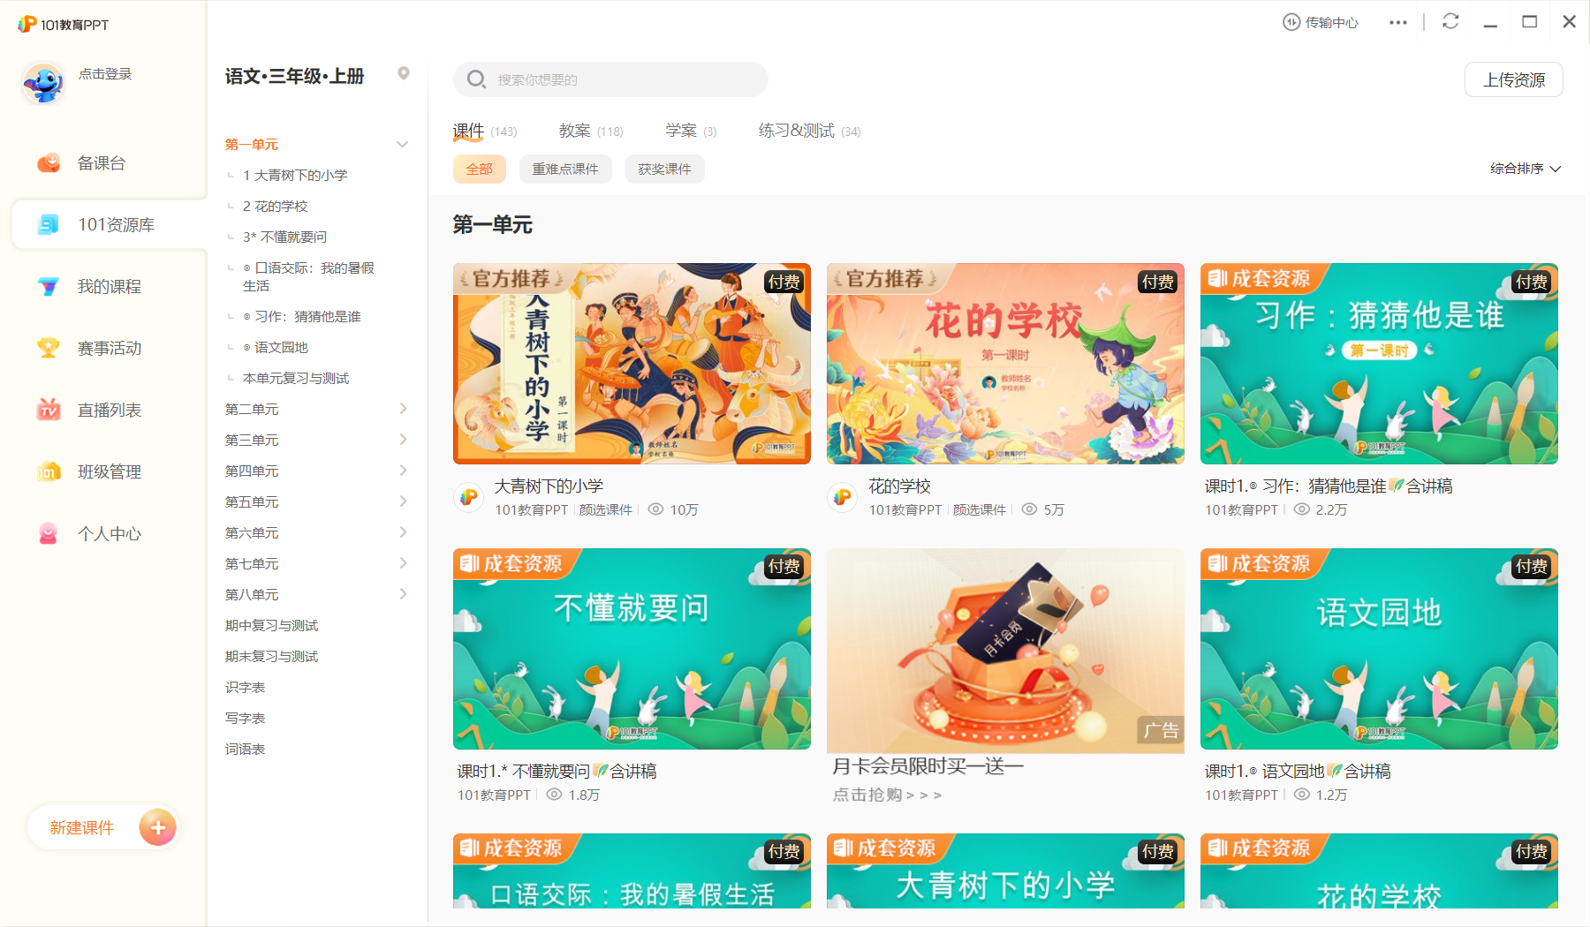Open the 不懂就要问 course thumbnail
Screen dimensions: 1590x927
coord(632,649)
